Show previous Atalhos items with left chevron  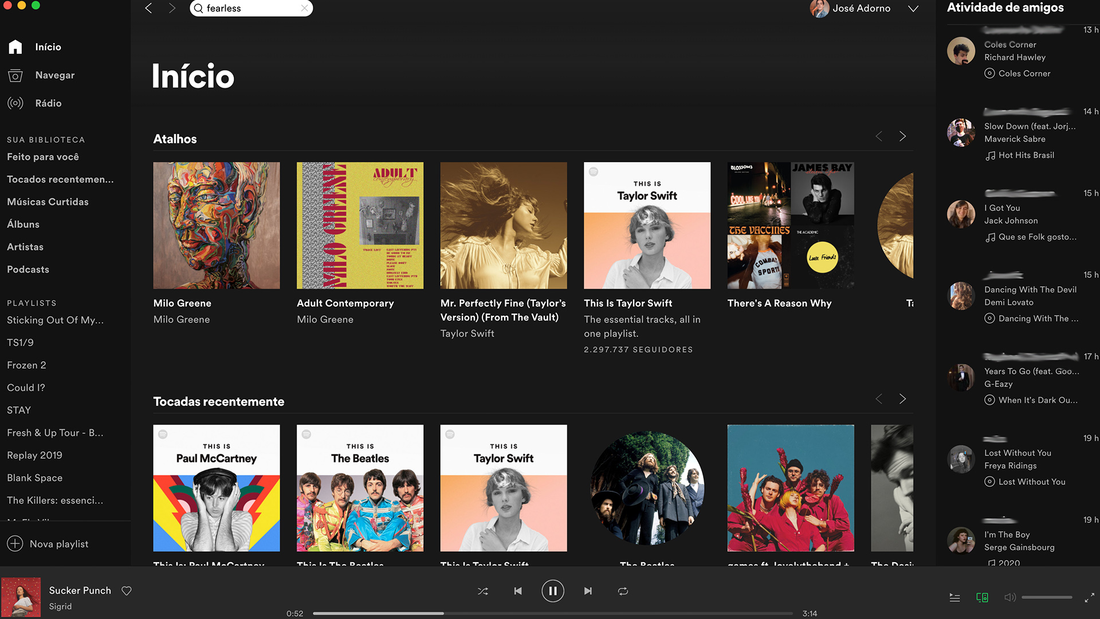pos(879,136)
